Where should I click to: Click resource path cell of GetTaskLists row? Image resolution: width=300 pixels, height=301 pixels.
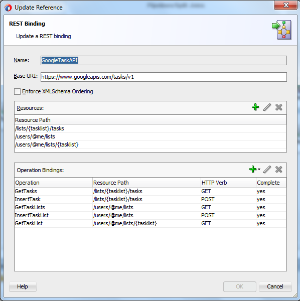tap(146, 208)
